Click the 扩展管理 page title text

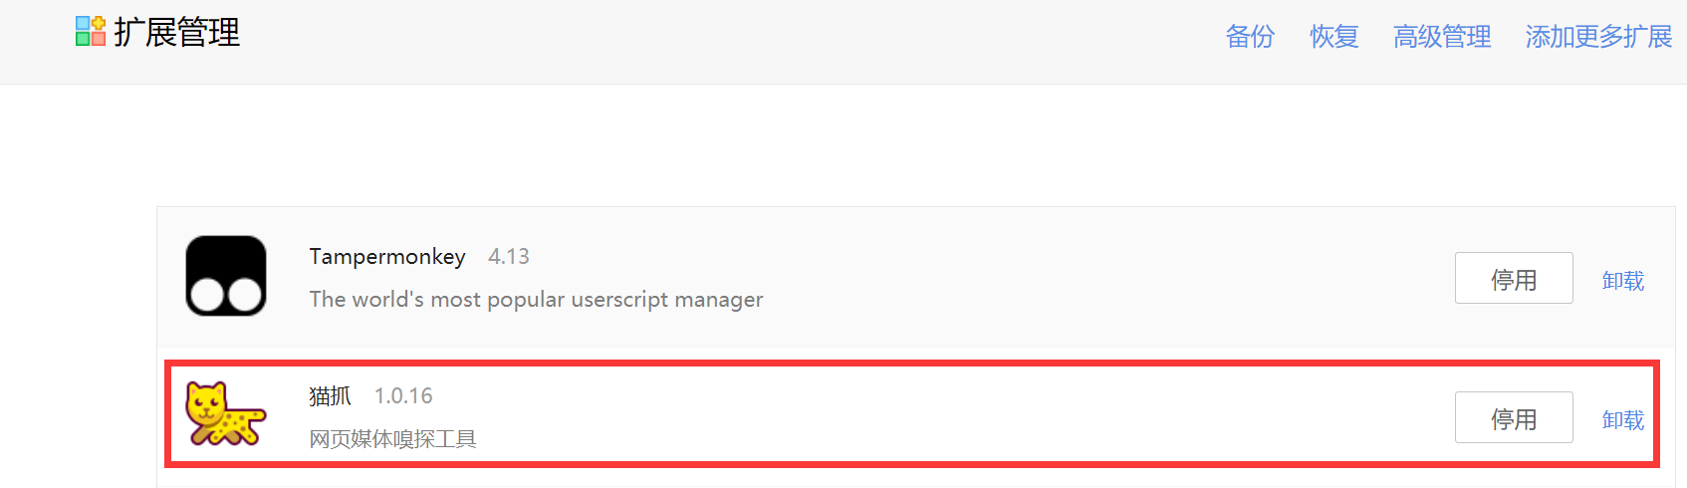point(176,33)
